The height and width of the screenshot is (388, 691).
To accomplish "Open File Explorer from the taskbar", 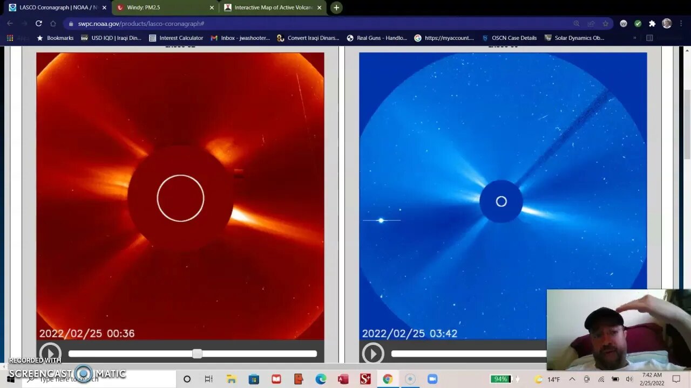I will click(x=231, y=379).
